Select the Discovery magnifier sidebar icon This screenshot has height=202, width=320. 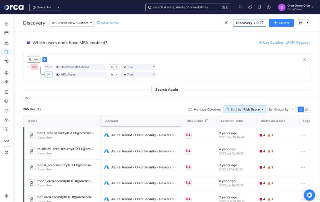tap(7, 52)
